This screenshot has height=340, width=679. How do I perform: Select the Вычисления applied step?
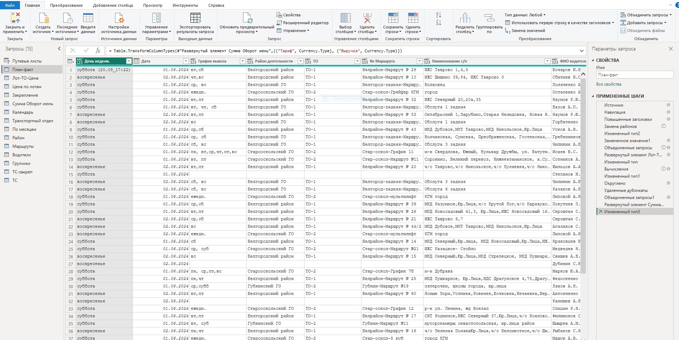click(x=616, y=169)
